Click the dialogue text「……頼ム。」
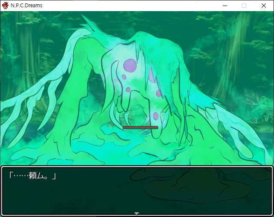Screen dimensions: 274x217 [x=32, y=175]
